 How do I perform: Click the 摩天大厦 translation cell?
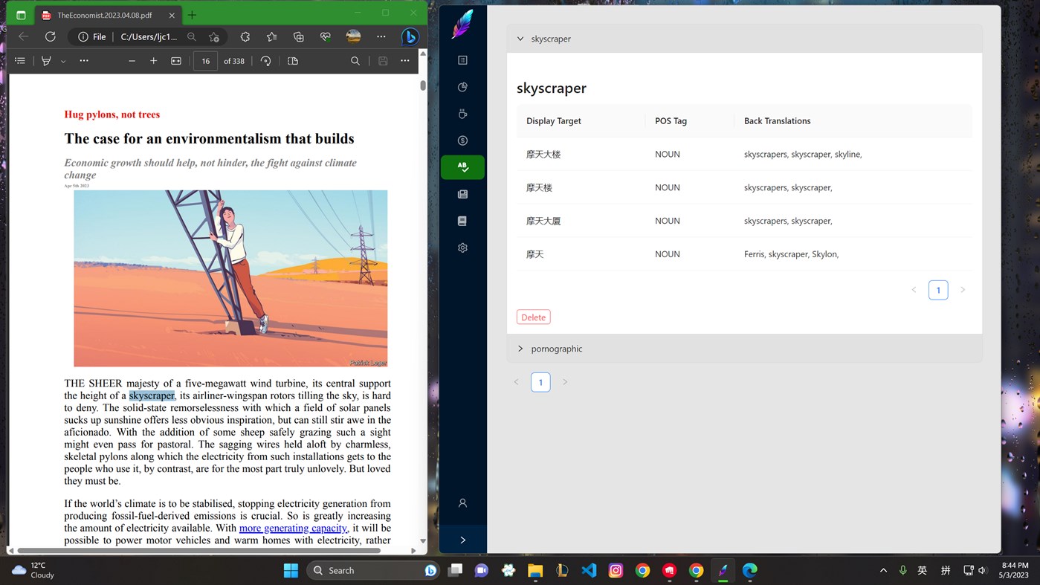[x=543, y=221]
